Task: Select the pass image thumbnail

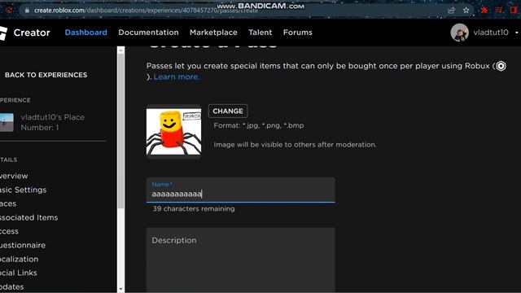Action: pyautogui.click(x=173, y=132)
